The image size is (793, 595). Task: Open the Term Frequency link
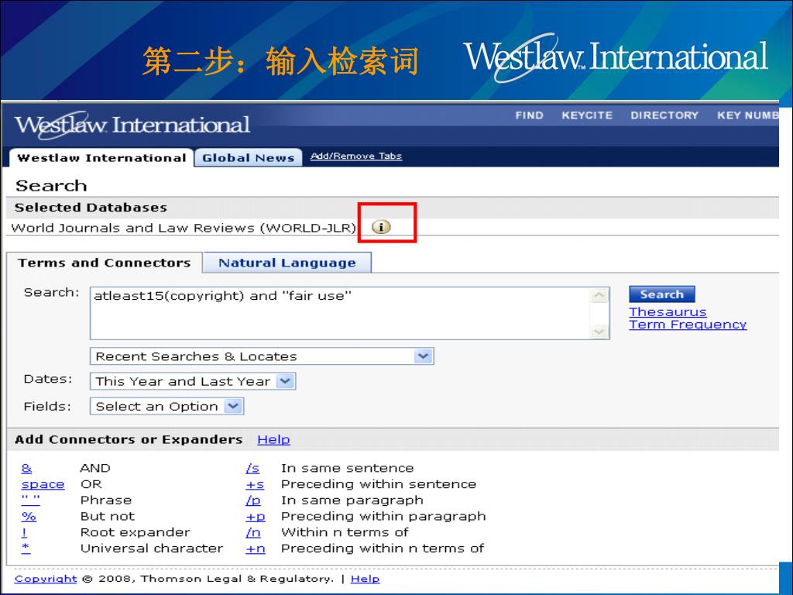point(688,325)
